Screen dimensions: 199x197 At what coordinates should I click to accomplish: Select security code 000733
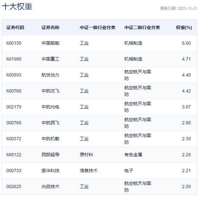[14, 171]
